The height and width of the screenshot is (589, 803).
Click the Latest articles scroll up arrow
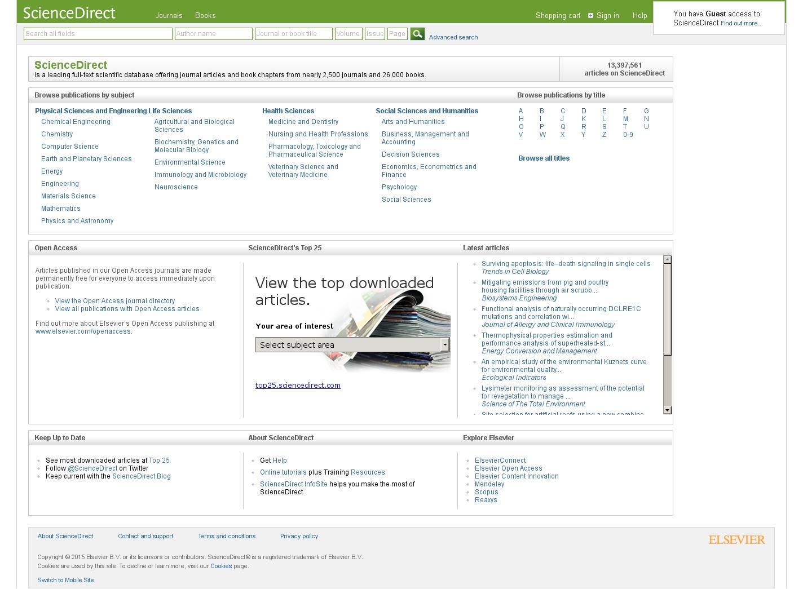coord(667,260)
